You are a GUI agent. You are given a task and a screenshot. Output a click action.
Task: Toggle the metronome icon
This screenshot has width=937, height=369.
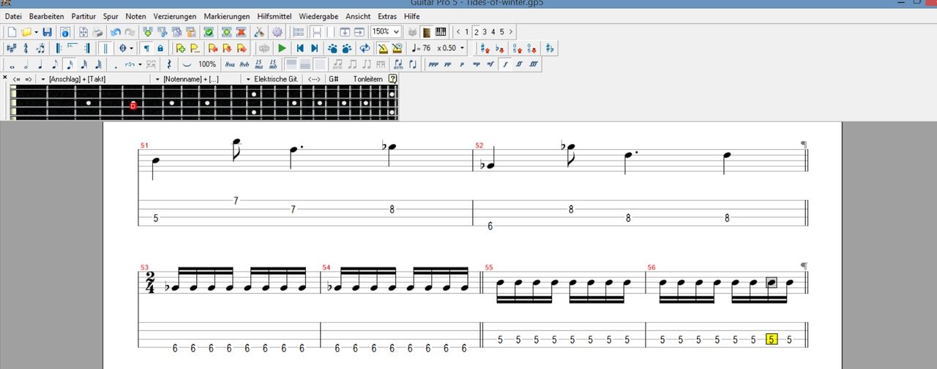[x=382, y=48]
